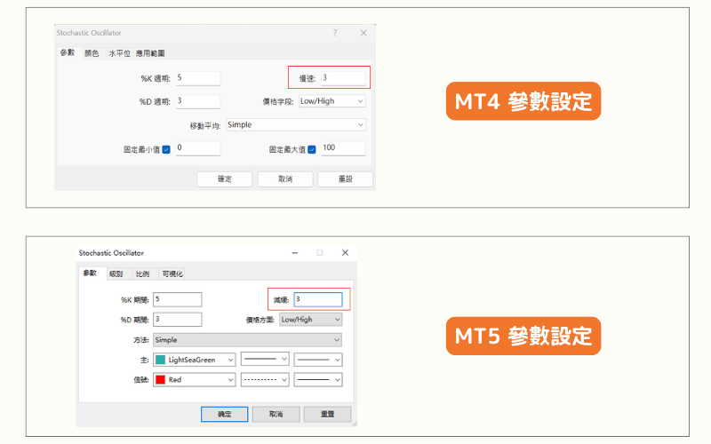Open main line width dropdown
Viewport: 711px width, 444px height.
point(318,360)
